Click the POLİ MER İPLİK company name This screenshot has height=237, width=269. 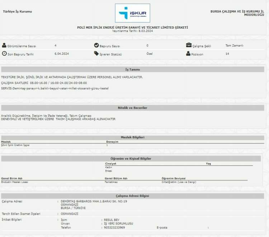tap(132, 28)
